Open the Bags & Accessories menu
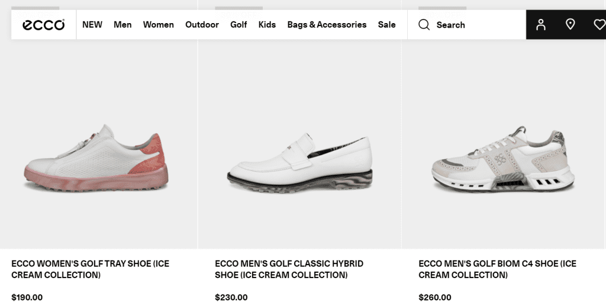 click(327, 25)
